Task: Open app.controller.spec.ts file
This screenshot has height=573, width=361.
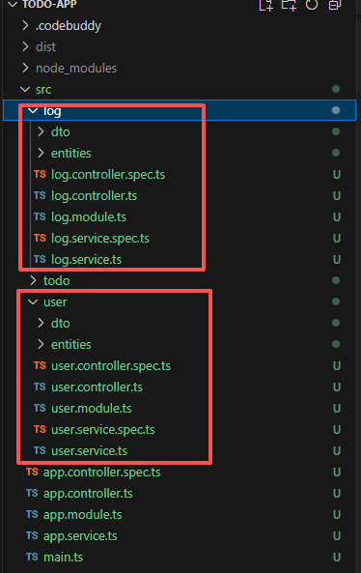Action: [102, 473]
